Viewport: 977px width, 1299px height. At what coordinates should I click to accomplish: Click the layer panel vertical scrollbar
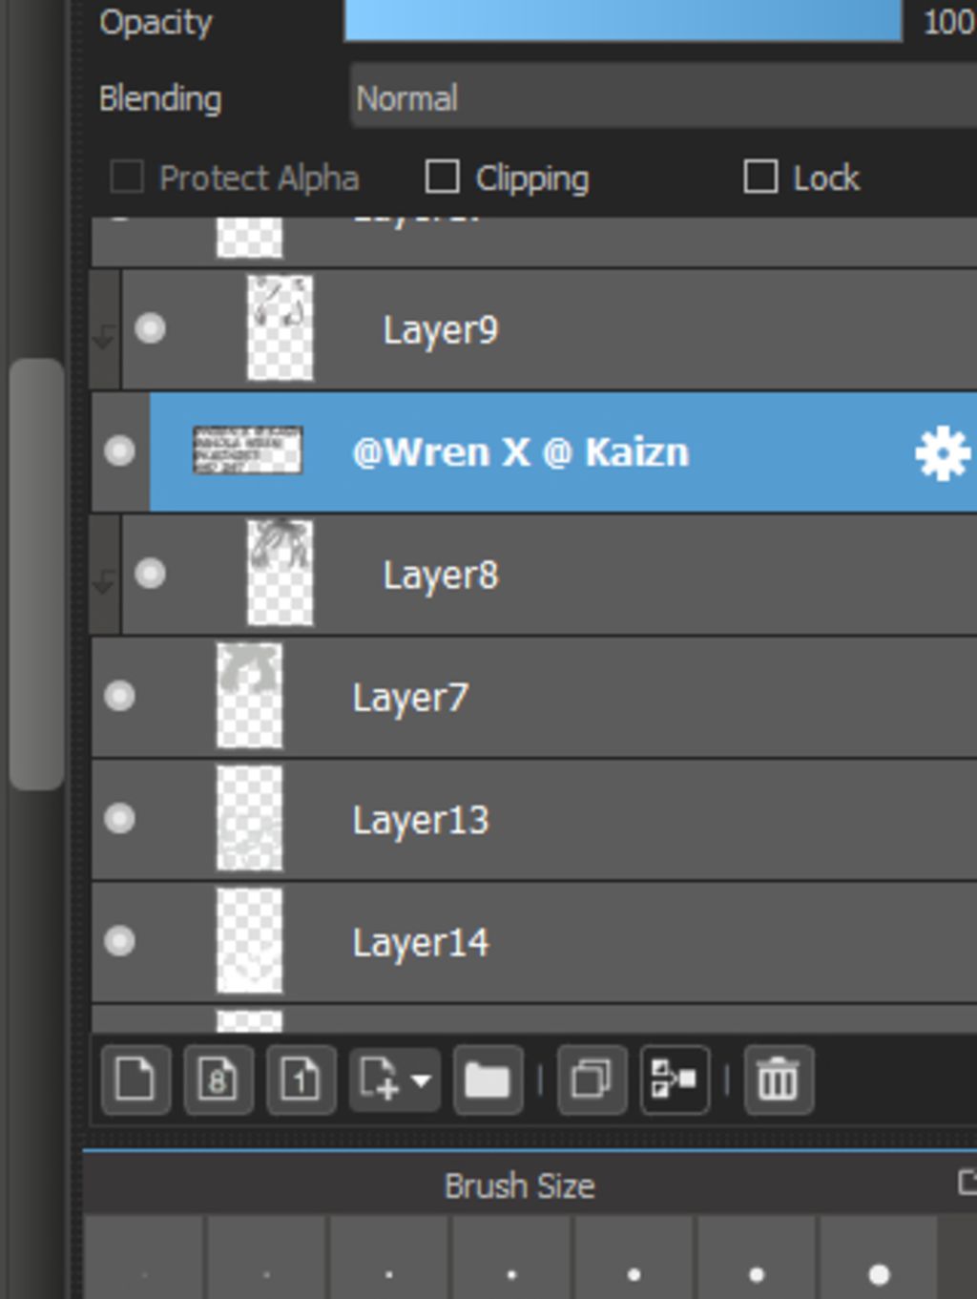tap(36, 573)
